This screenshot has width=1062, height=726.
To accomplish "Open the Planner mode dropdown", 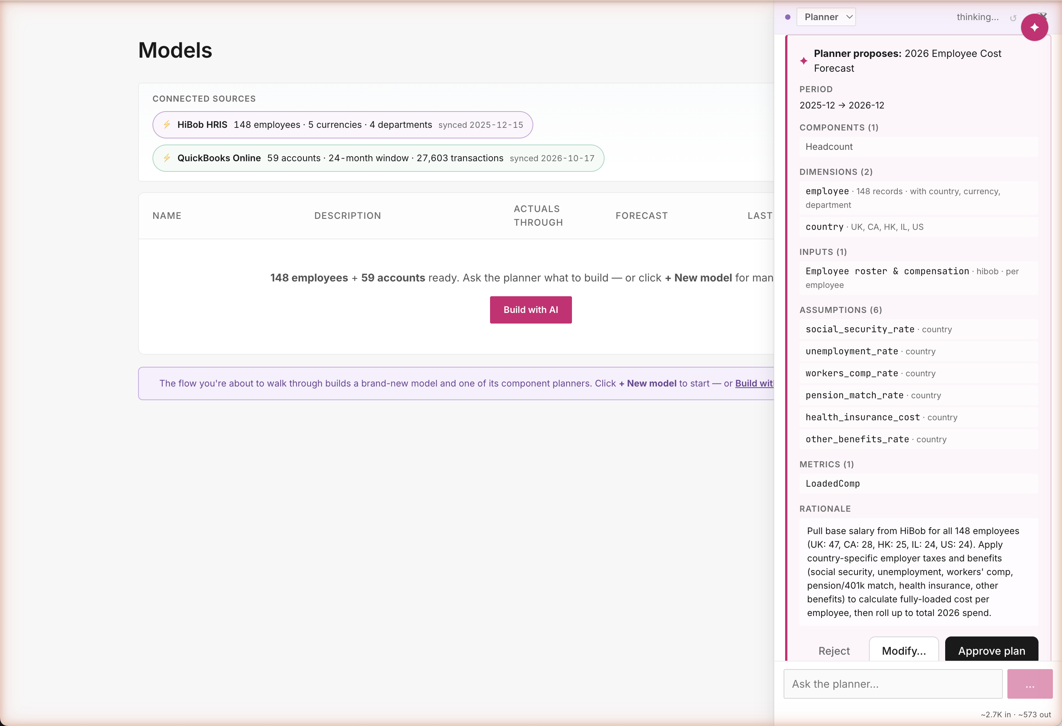I will click(x=826, y=17).
